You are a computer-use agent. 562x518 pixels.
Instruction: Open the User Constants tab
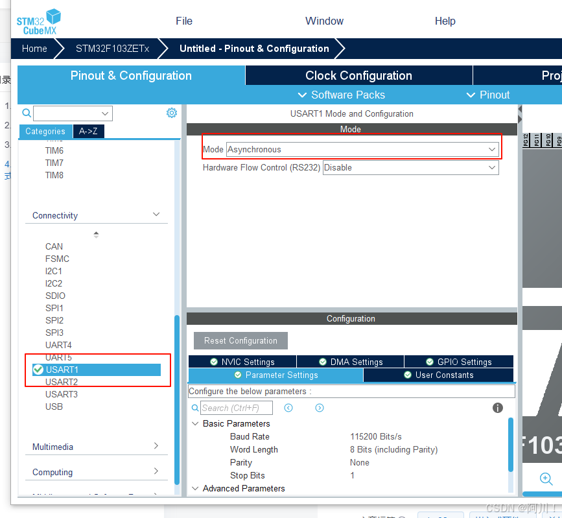(438, 375)
